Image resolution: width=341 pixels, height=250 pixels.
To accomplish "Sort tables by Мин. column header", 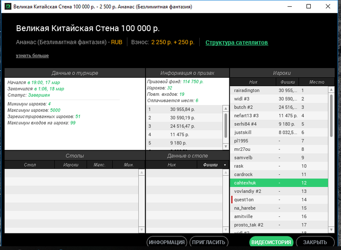I will click(x=129, y=164).
